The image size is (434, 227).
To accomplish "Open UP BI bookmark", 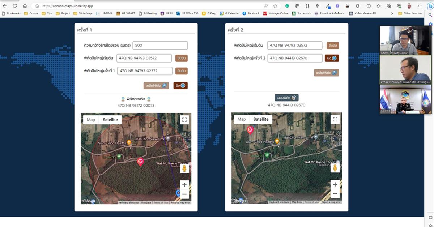I will coord(166,13).
